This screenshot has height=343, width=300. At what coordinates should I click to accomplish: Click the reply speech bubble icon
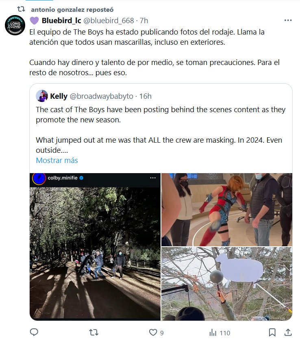[x=34, y=332]
